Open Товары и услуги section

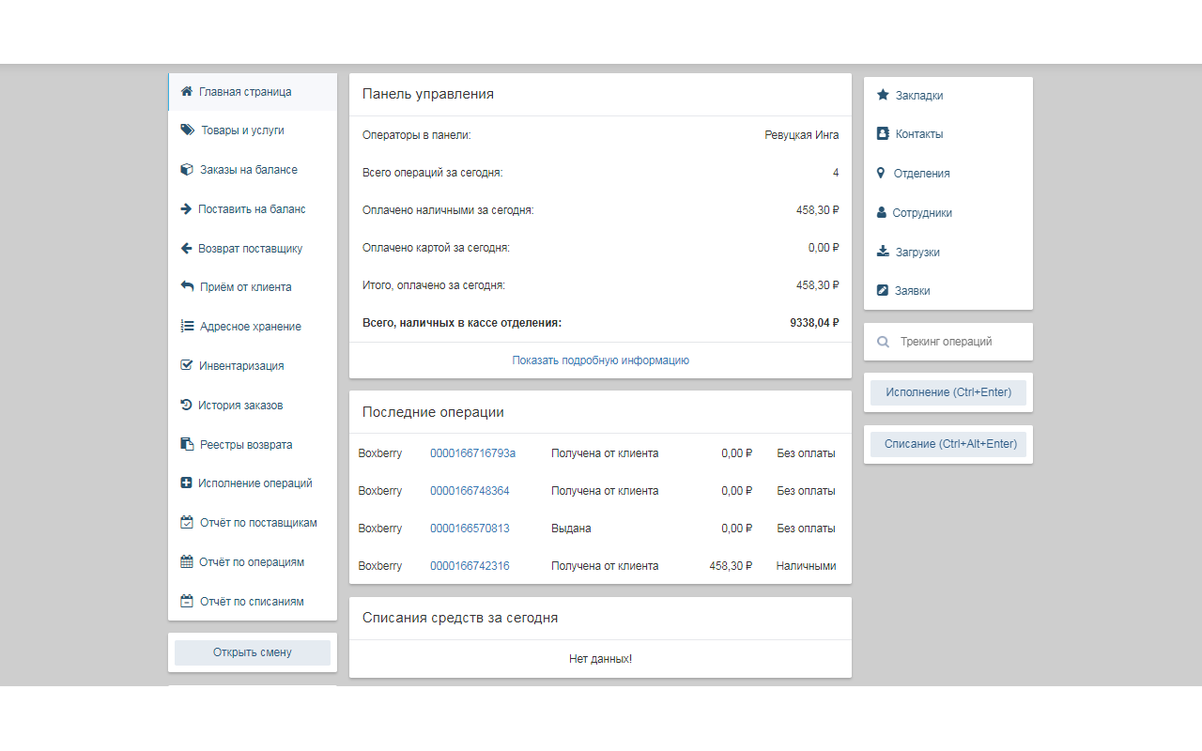tap(253, 130)
